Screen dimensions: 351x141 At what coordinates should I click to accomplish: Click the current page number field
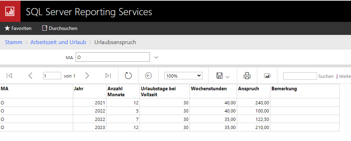pos(52,76)
